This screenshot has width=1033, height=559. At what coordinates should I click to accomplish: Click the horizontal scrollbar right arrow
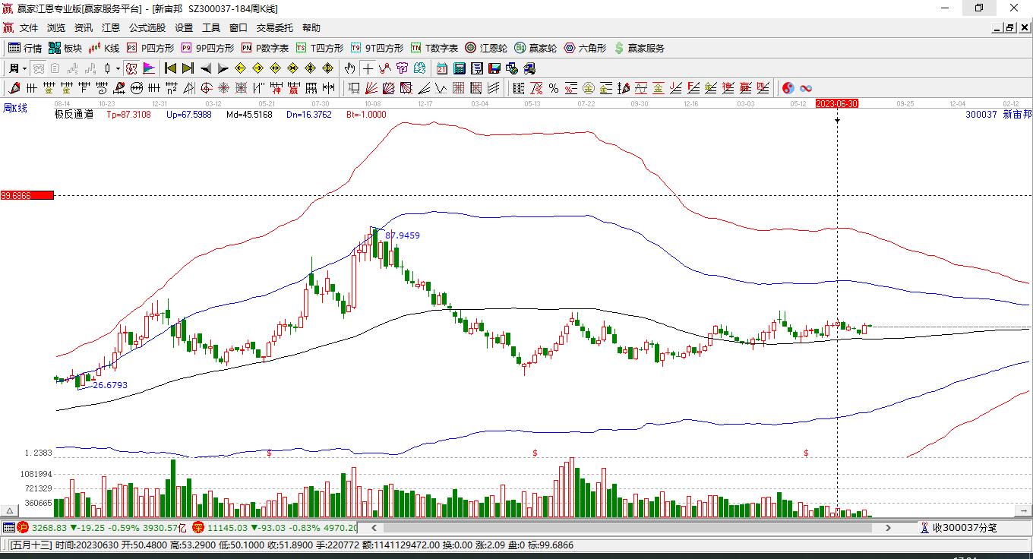click(889, 527)
